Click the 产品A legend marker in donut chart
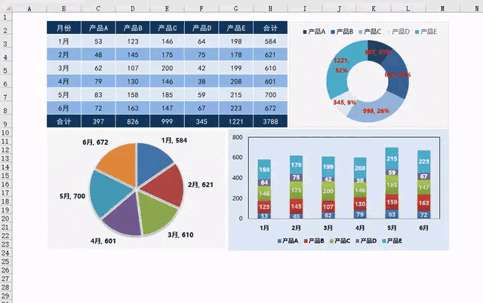483x303 pixels. point(305,32)
